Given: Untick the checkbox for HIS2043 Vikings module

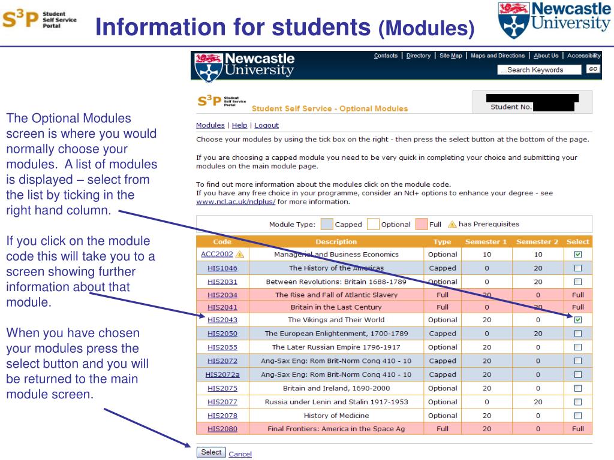Looking at the screenshot, I should 577,320.
